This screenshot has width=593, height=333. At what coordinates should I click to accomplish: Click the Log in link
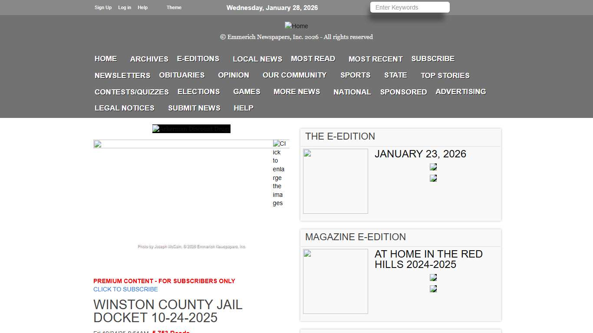point(125,7)
